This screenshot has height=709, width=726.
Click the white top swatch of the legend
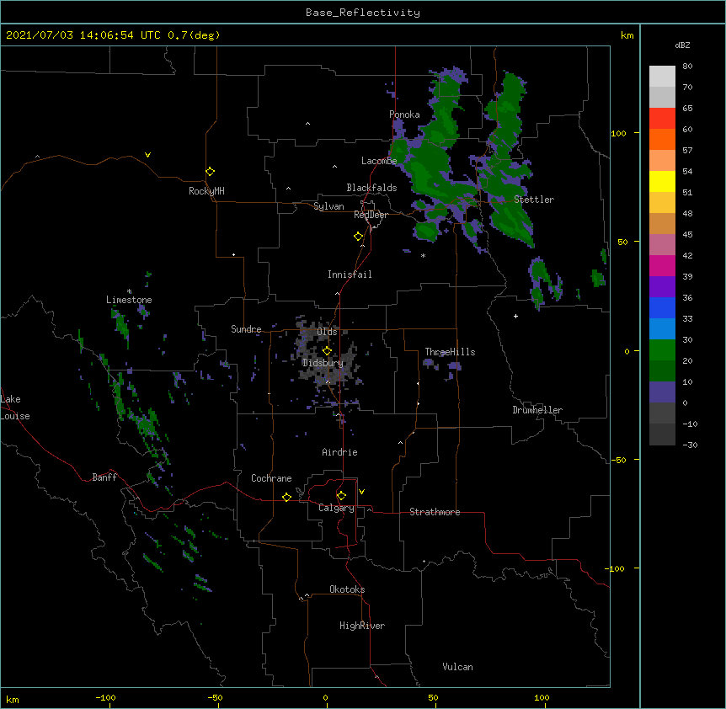click(x=662, y=76)
